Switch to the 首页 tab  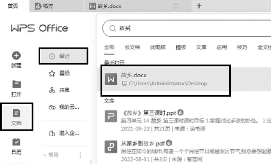pos(13,6)
